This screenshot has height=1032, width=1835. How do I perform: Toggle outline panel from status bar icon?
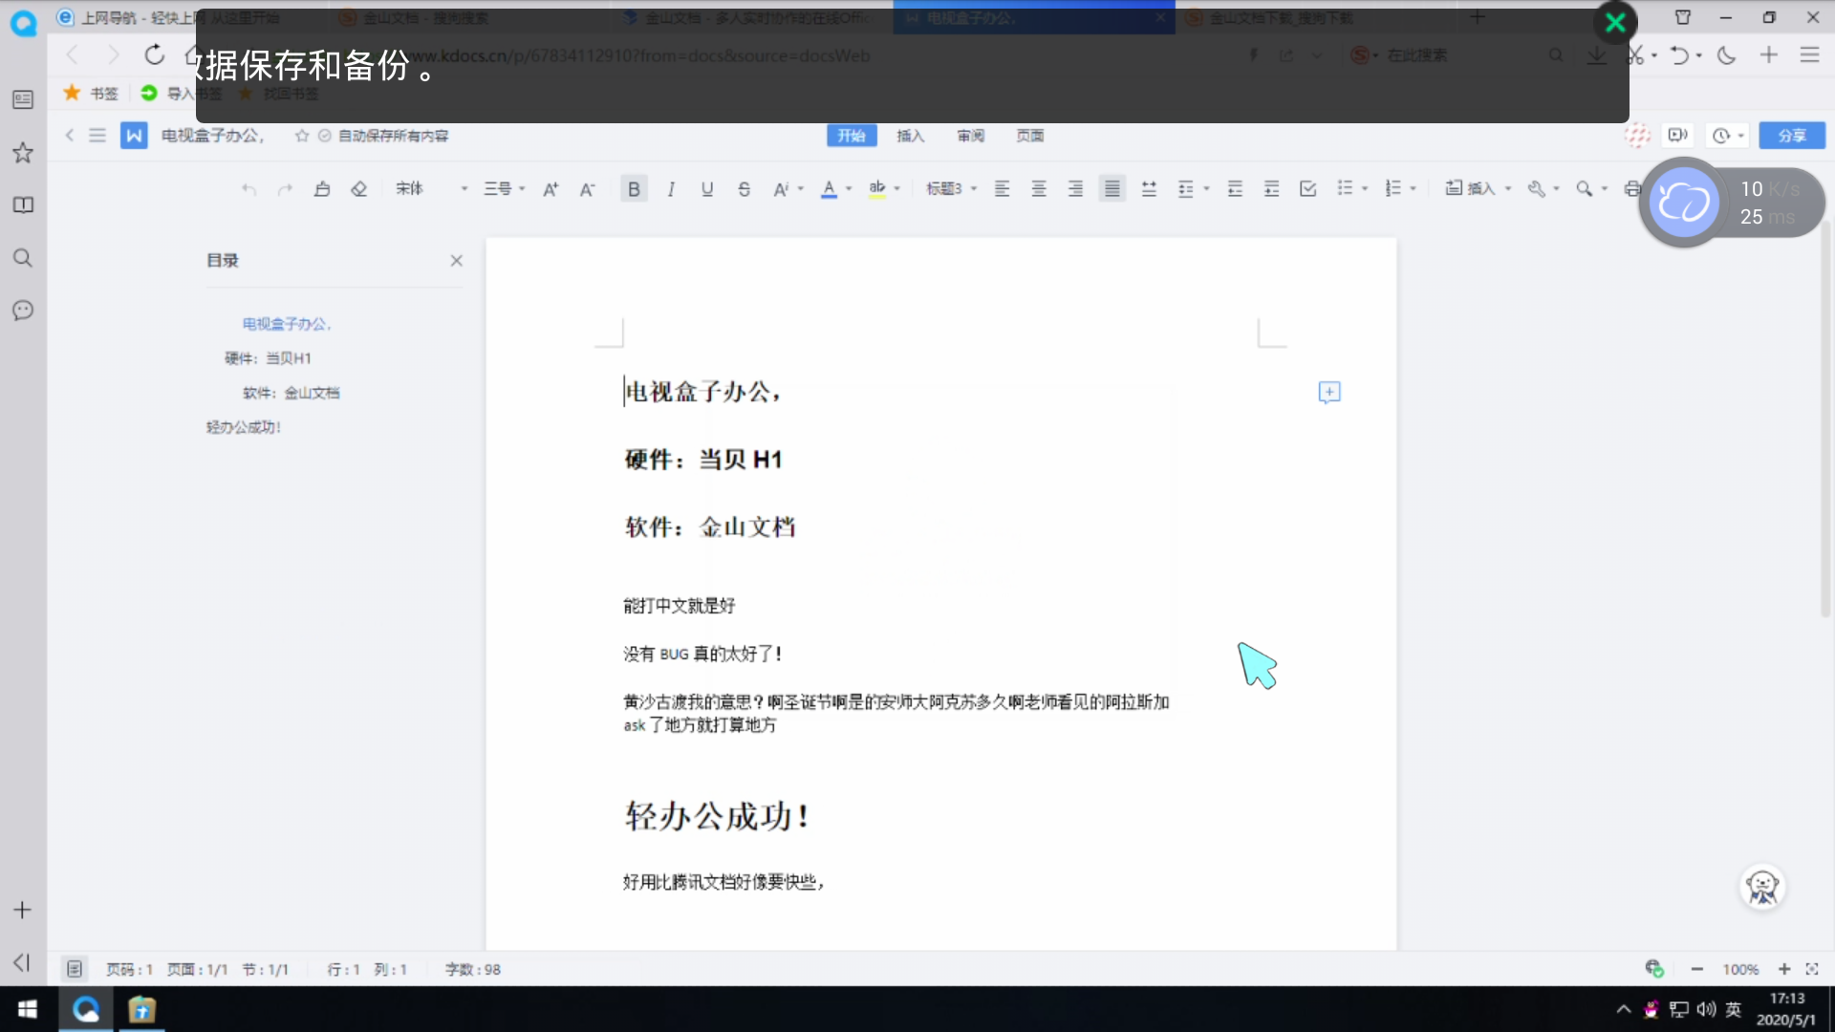point(75,969)
